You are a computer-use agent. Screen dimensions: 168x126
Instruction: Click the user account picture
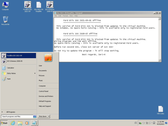point(48,58)
